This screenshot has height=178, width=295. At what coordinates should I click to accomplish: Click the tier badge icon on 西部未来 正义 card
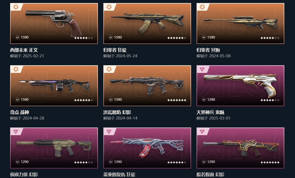click(16, 7)
